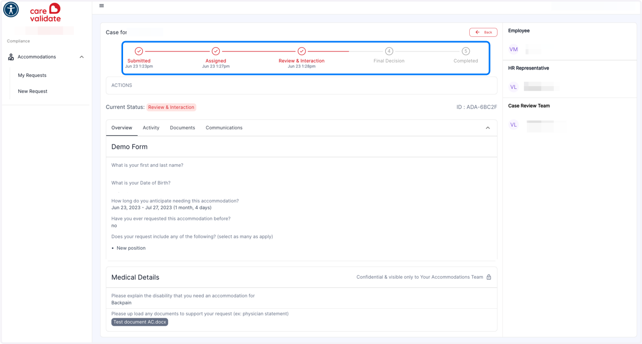Click the ACTIONS bar
Image resolution: width=642 pixels, height=344 pixels.
302,86
